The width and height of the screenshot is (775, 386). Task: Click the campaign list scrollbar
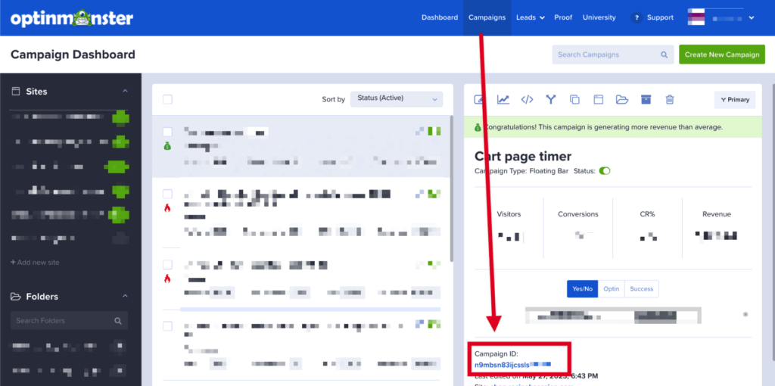[451, 188]
